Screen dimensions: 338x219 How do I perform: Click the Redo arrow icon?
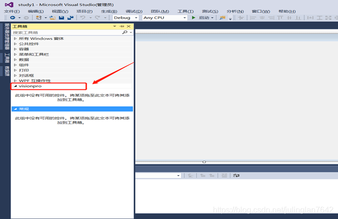(97, 17)
